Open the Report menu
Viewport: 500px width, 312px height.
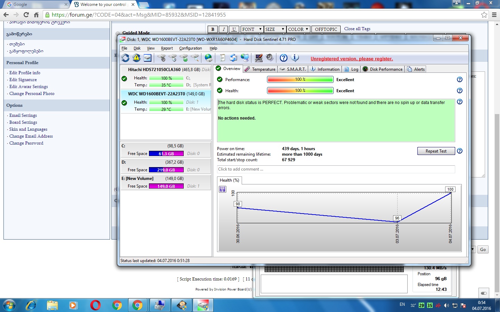coord(167,49)
